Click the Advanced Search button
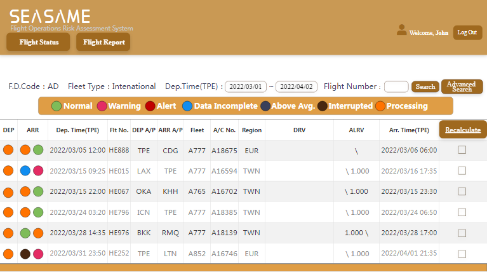Viewport: 487px width, 274px height. click(462, 86)
